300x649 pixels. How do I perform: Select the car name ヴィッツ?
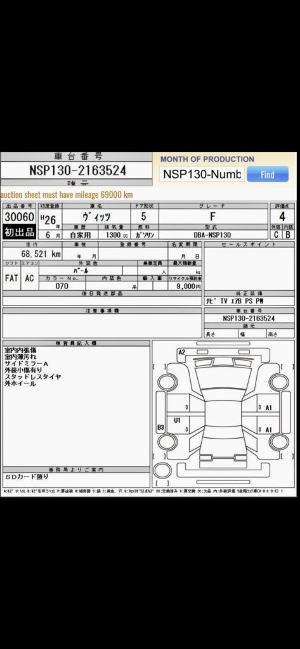point(96,217)
